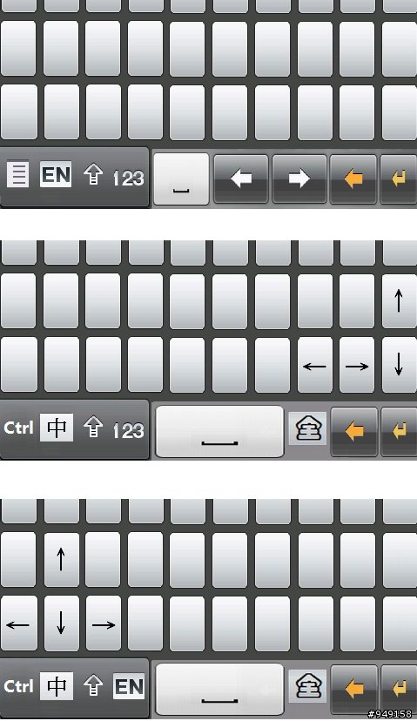This screenshot has width=417, height=721.
Task: Tap orange backspace arrow on top keyboard
Action: [x=353, y=179]
